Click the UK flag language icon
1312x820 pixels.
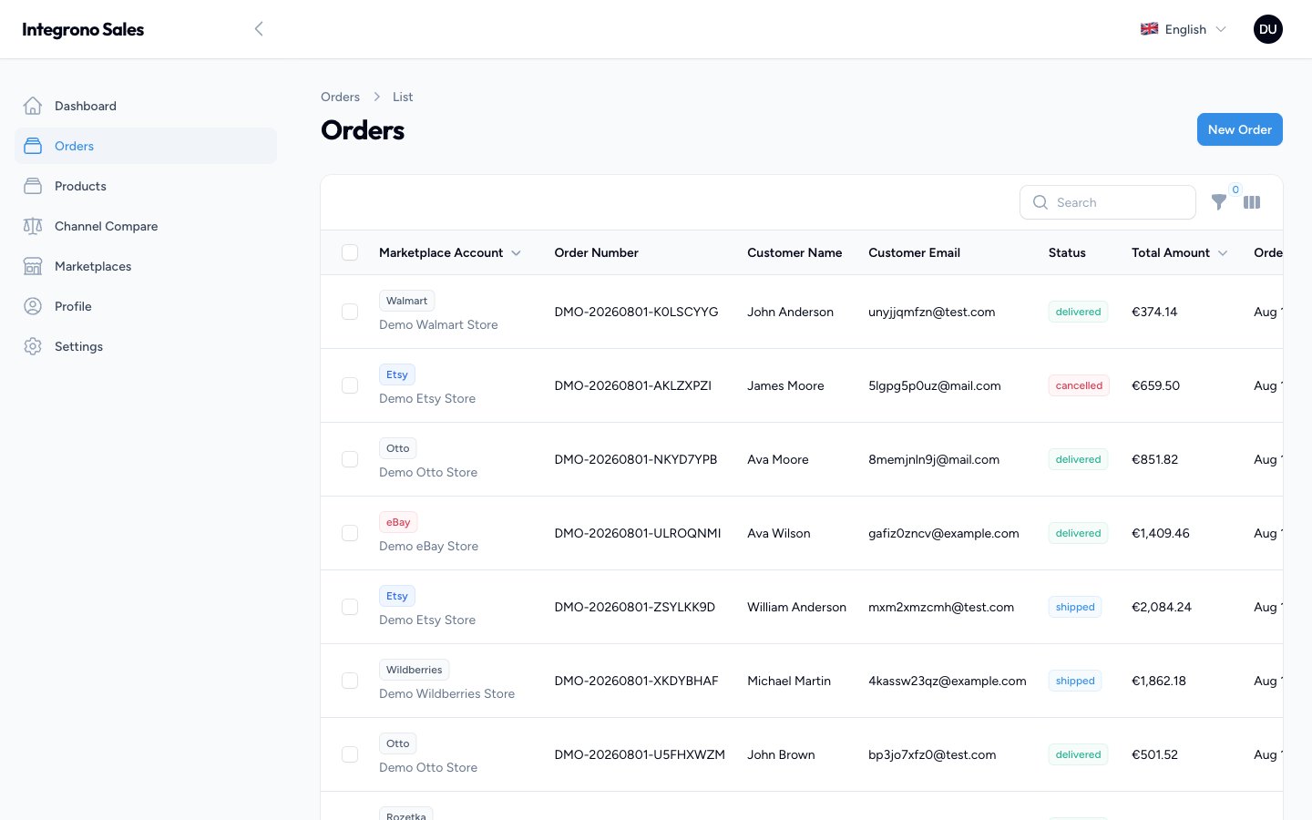click(1150, 29)
